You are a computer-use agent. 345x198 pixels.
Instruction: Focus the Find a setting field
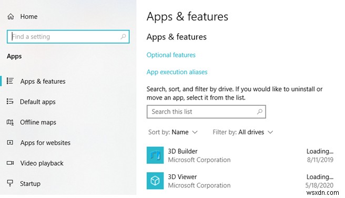click(68, 36)
